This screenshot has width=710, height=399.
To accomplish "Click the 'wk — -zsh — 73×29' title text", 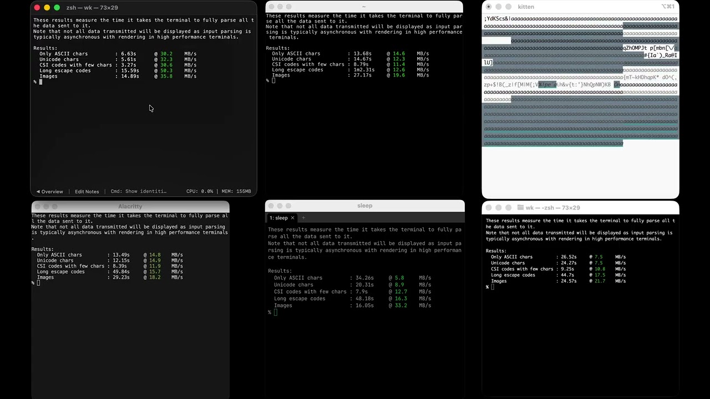I will pyautogui.click(x=553, y=208).
